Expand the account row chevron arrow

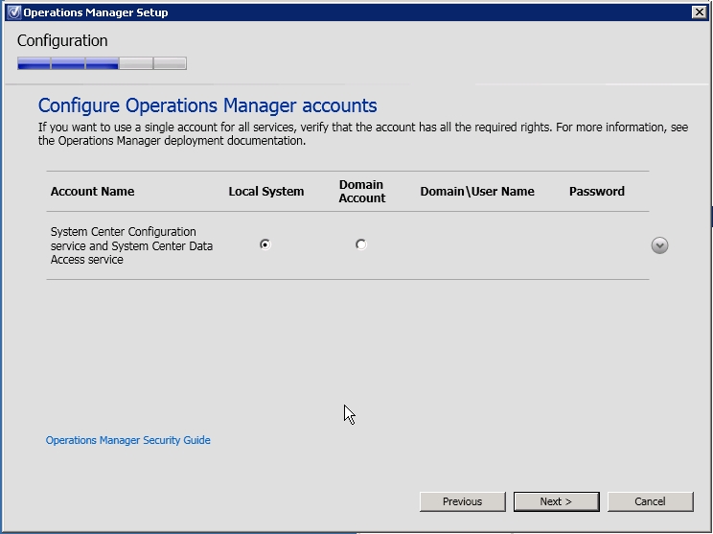(659, 245)
